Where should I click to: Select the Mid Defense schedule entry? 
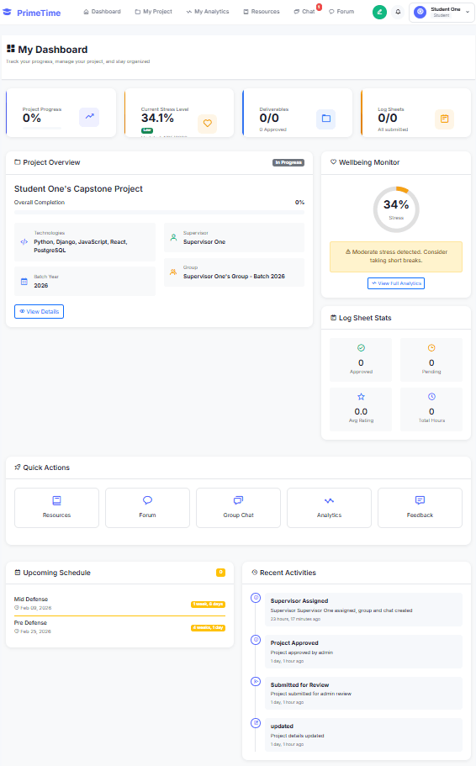tap(119, 604)
